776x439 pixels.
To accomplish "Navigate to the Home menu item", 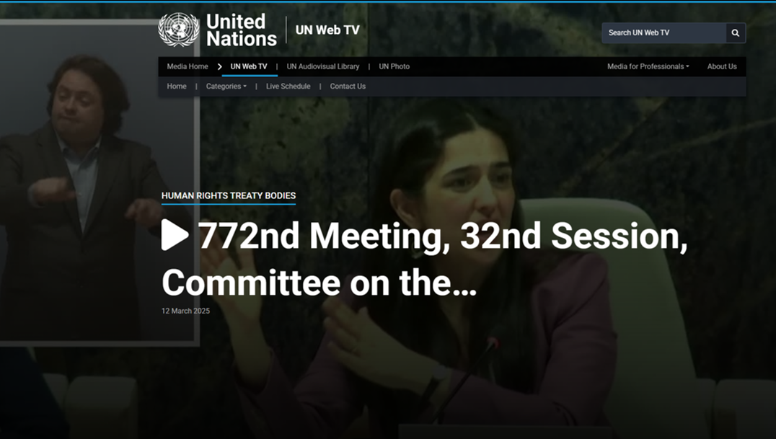I will click(177, 86).
